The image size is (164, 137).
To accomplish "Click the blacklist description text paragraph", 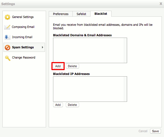I will pyautogui.click(x=103, y=26).
